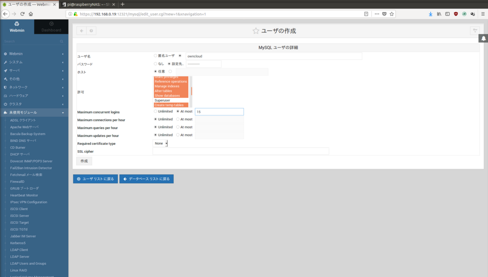This screenshot has width=488, height=277.
Task: Favorite page with star next to ユーザの作成
Action: pos(256,31)
